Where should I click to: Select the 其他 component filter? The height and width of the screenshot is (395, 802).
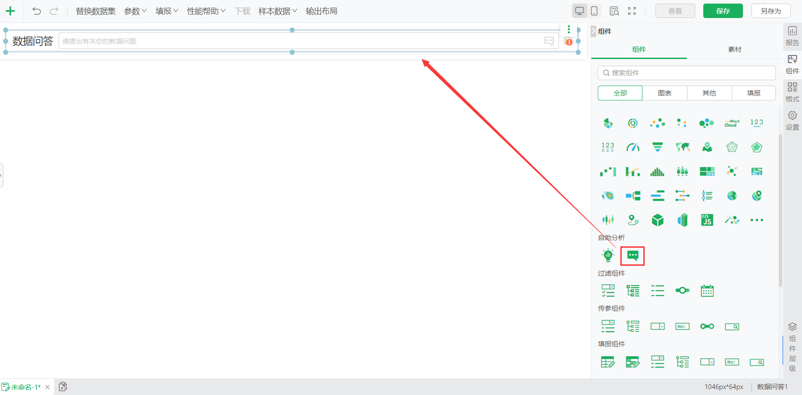click(x=709, y=93)
